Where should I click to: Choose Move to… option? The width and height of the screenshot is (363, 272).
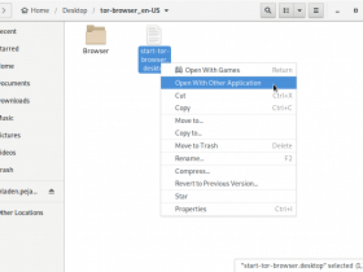228,121
